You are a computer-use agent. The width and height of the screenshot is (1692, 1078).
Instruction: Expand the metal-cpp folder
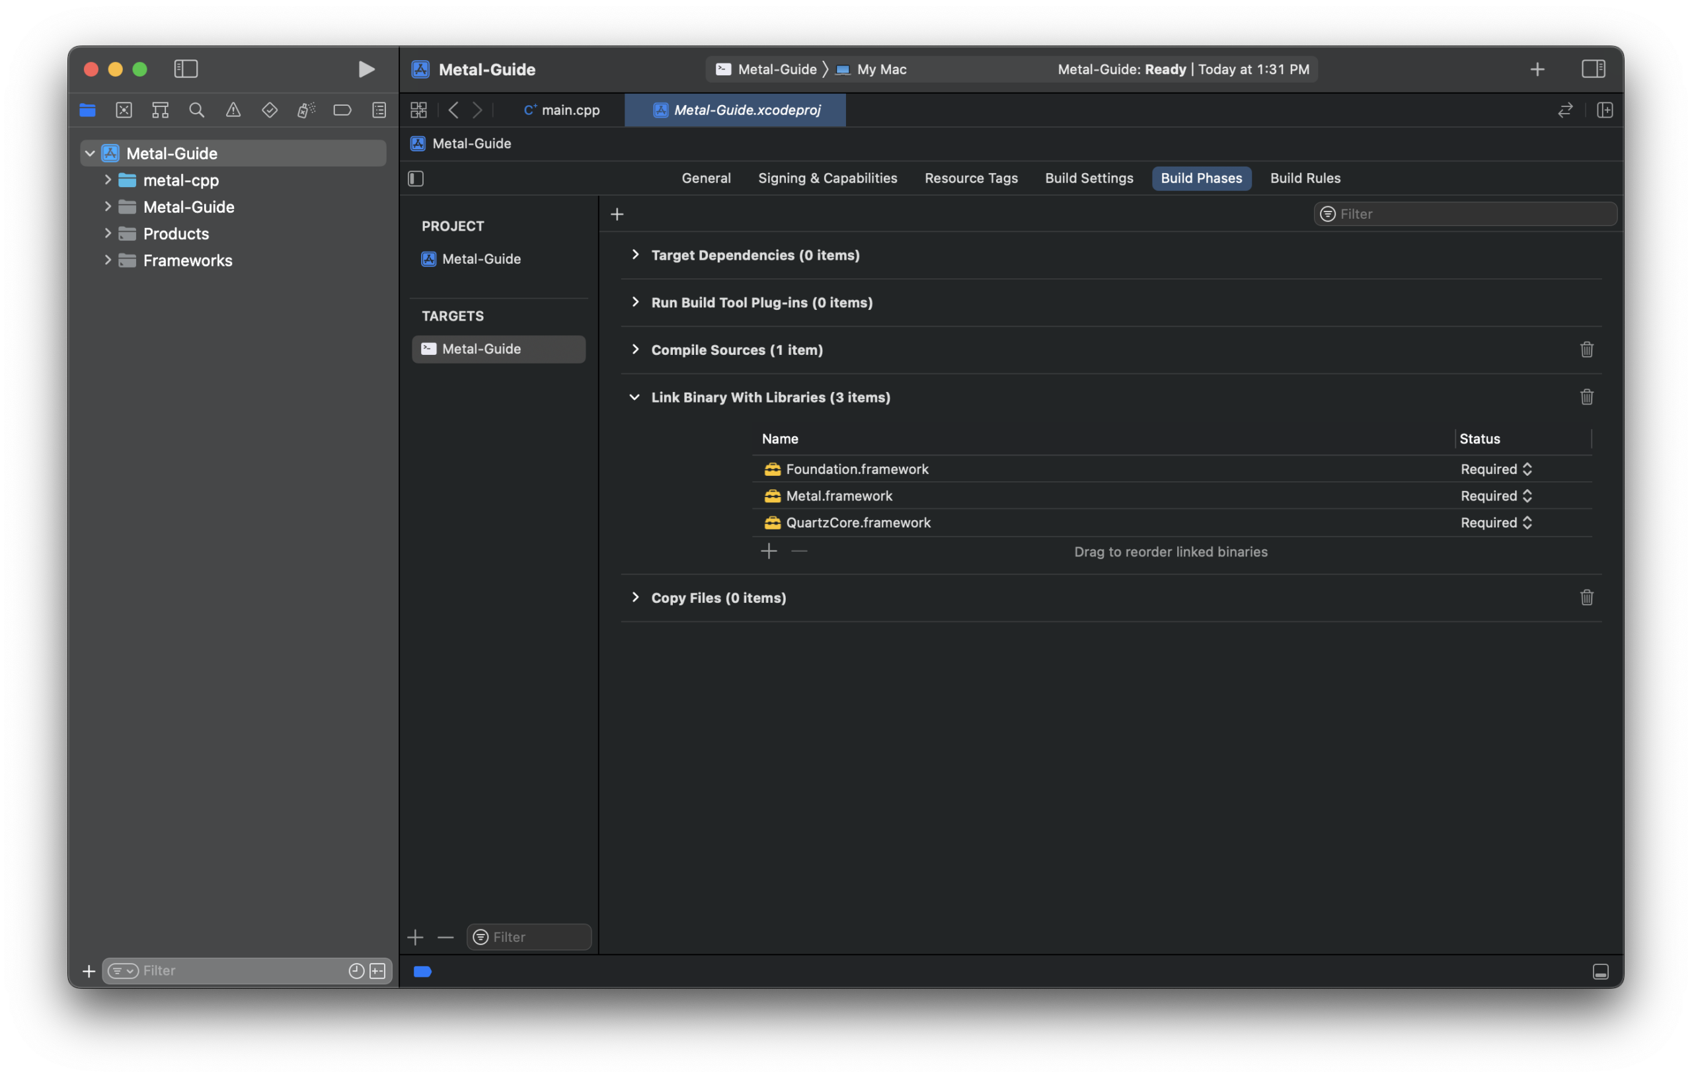click(x=108, y=180)
